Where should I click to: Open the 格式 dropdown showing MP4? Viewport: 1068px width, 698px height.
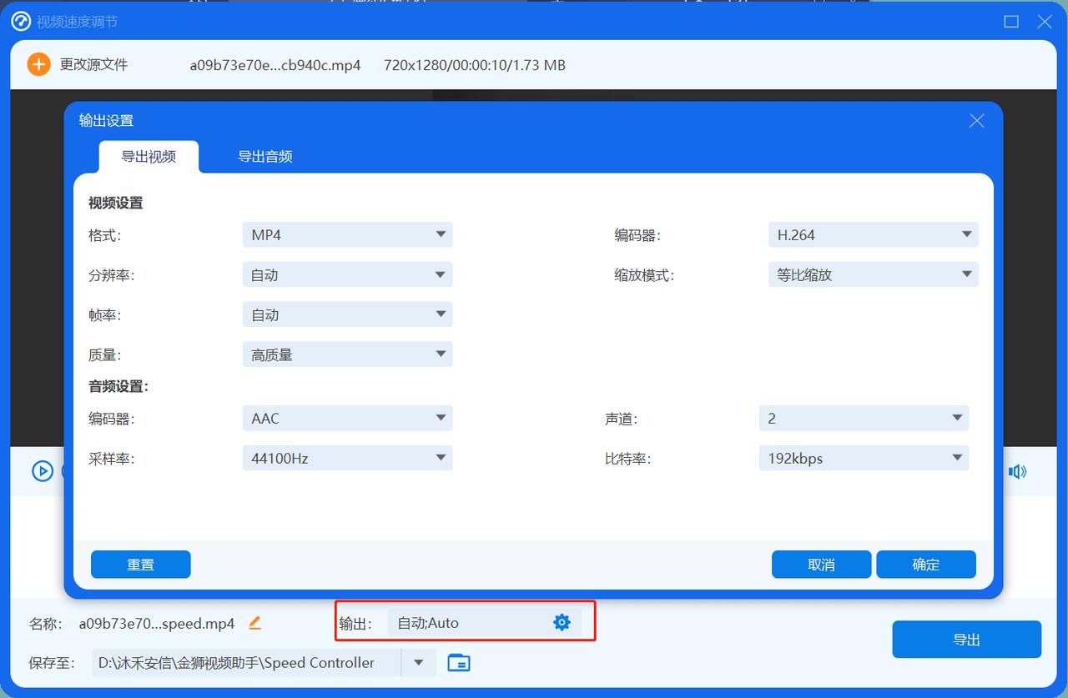click(x=347, y=234)
